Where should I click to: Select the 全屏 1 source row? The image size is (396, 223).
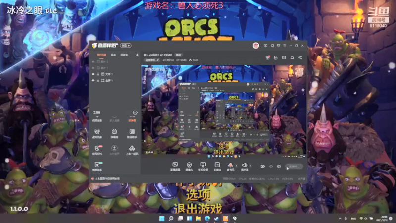pos(115,80)
